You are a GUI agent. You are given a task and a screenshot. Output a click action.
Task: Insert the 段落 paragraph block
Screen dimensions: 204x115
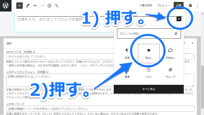click(x=127, y=53)
